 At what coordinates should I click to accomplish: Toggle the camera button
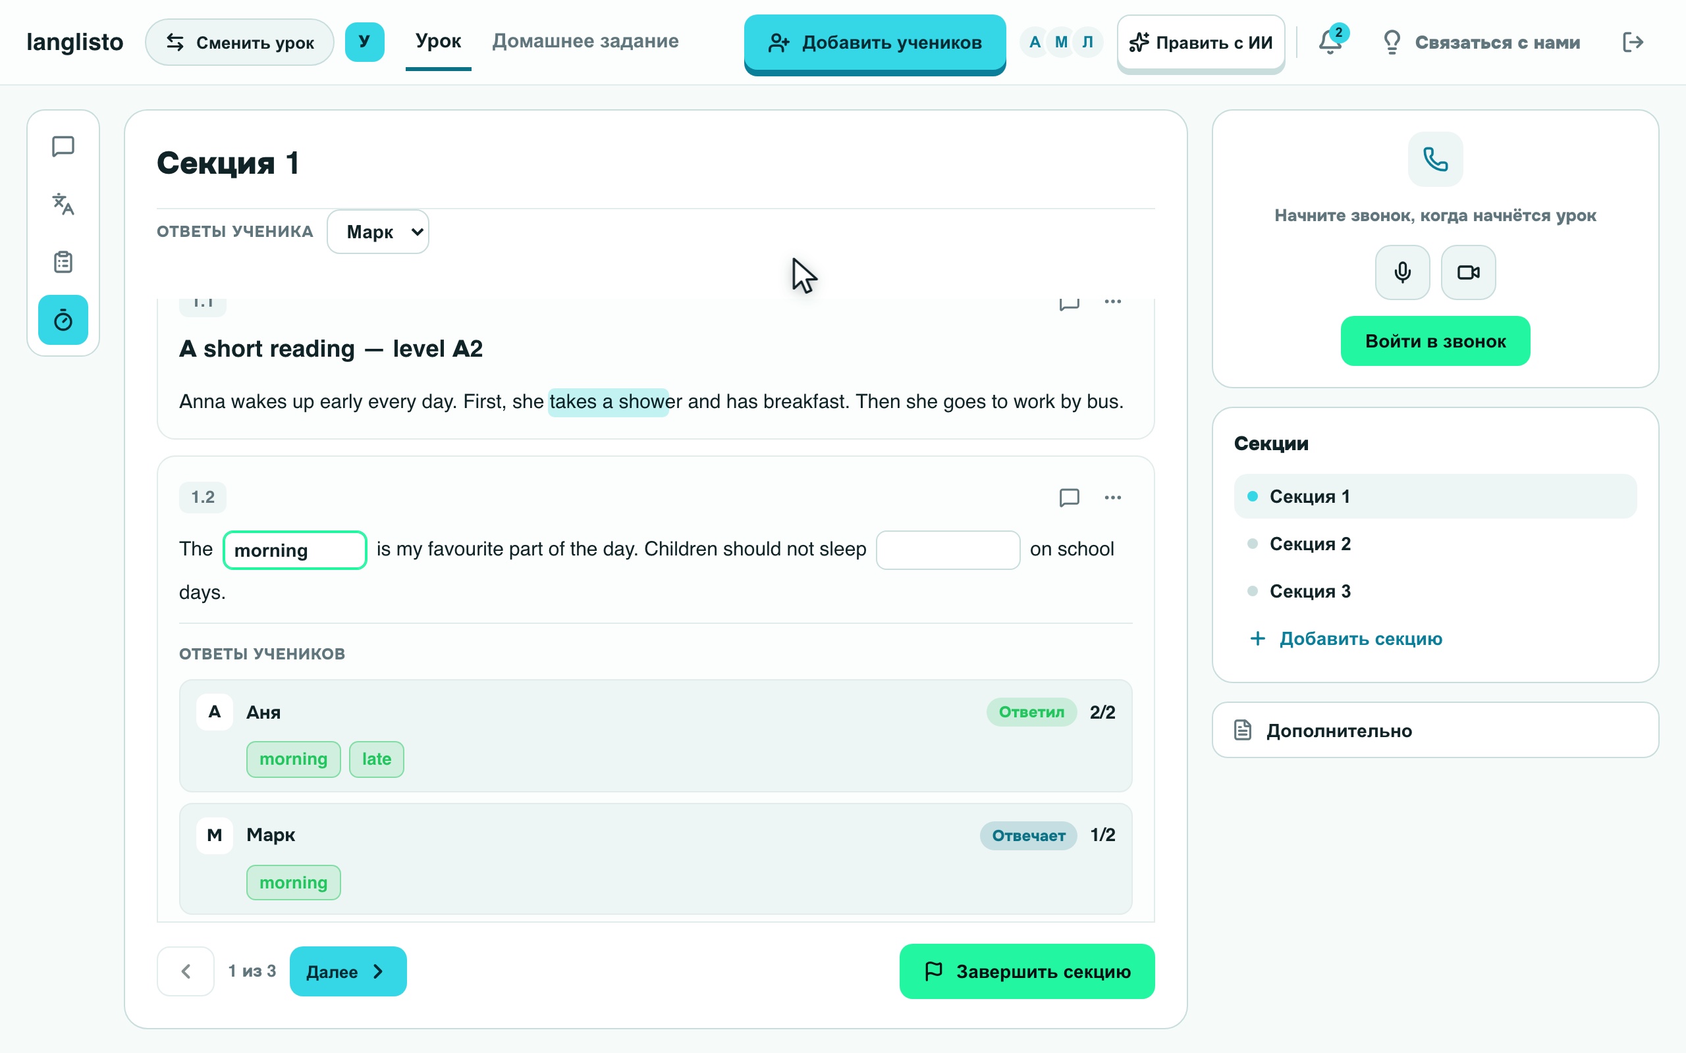(x=1468, y=272)
